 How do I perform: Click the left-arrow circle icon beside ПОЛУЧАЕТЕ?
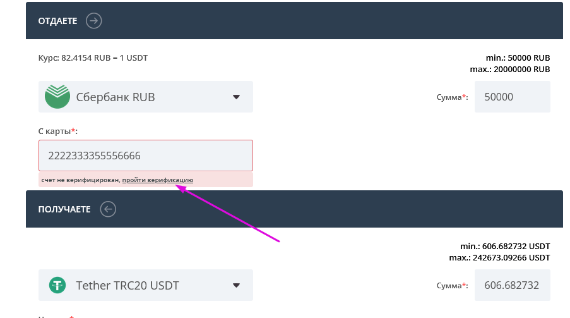108,209
